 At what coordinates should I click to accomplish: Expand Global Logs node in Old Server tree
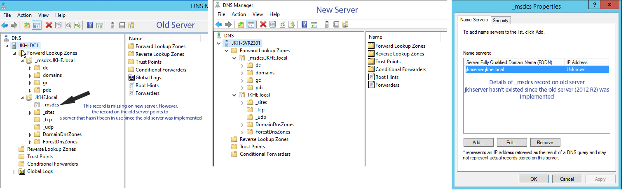[x=15, y=172]
